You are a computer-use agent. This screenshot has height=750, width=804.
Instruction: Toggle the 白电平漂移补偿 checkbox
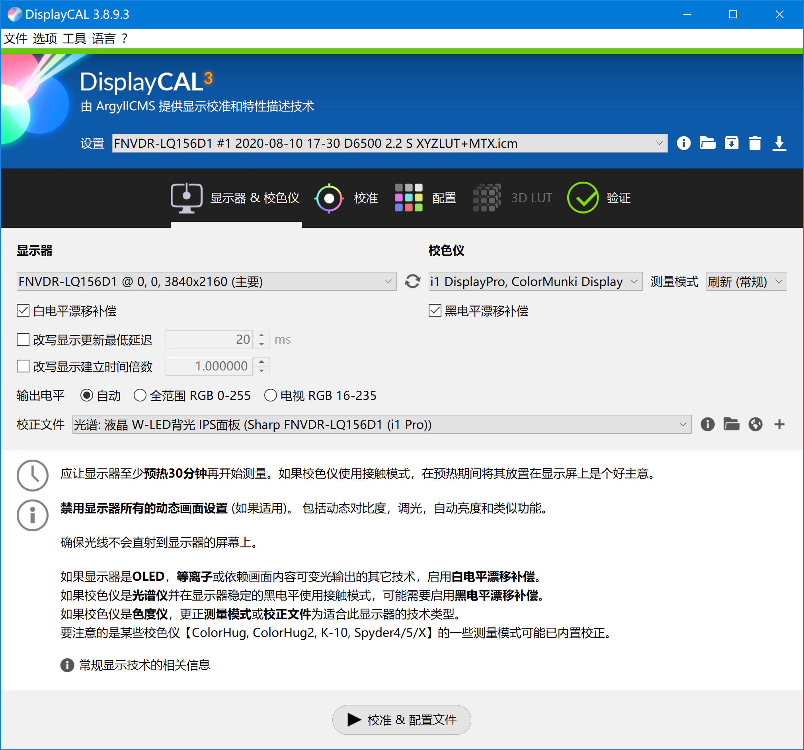(x=23, y=310)
